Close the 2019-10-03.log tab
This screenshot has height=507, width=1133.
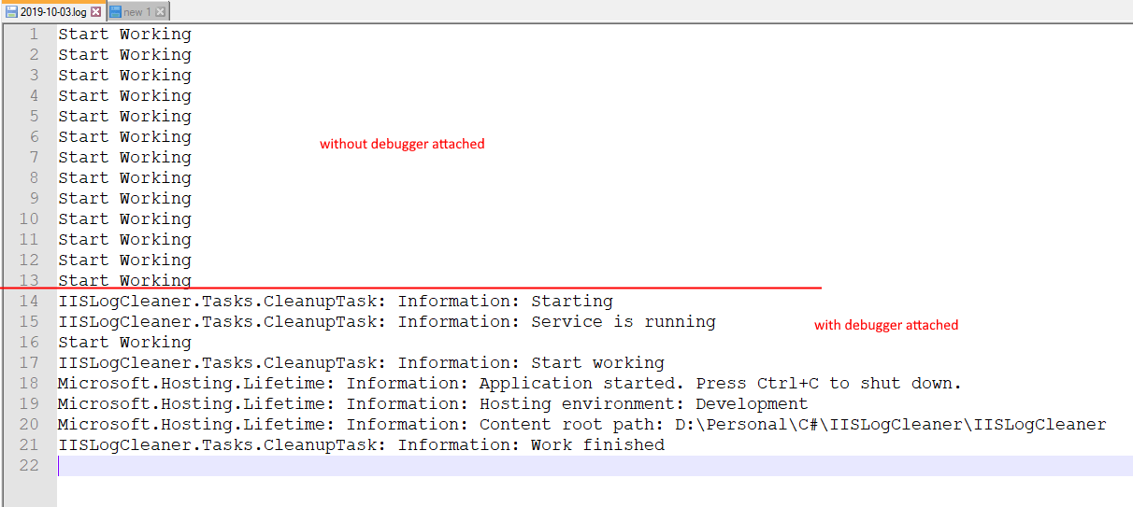tap(95, 12)
